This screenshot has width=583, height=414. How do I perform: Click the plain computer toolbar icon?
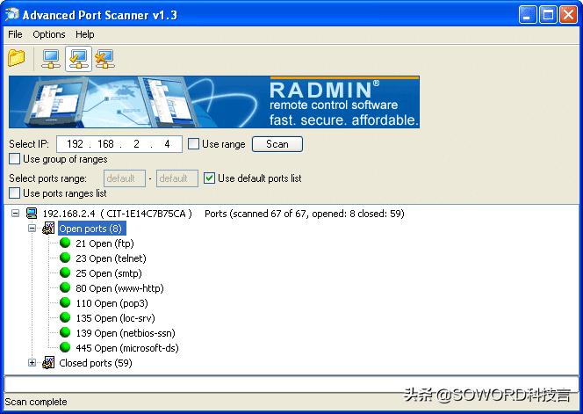[x=51, y=59]
